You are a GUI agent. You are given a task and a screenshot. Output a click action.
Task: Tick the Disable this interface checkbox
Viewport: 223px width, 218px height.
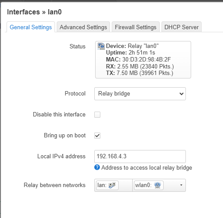[97, 115]
